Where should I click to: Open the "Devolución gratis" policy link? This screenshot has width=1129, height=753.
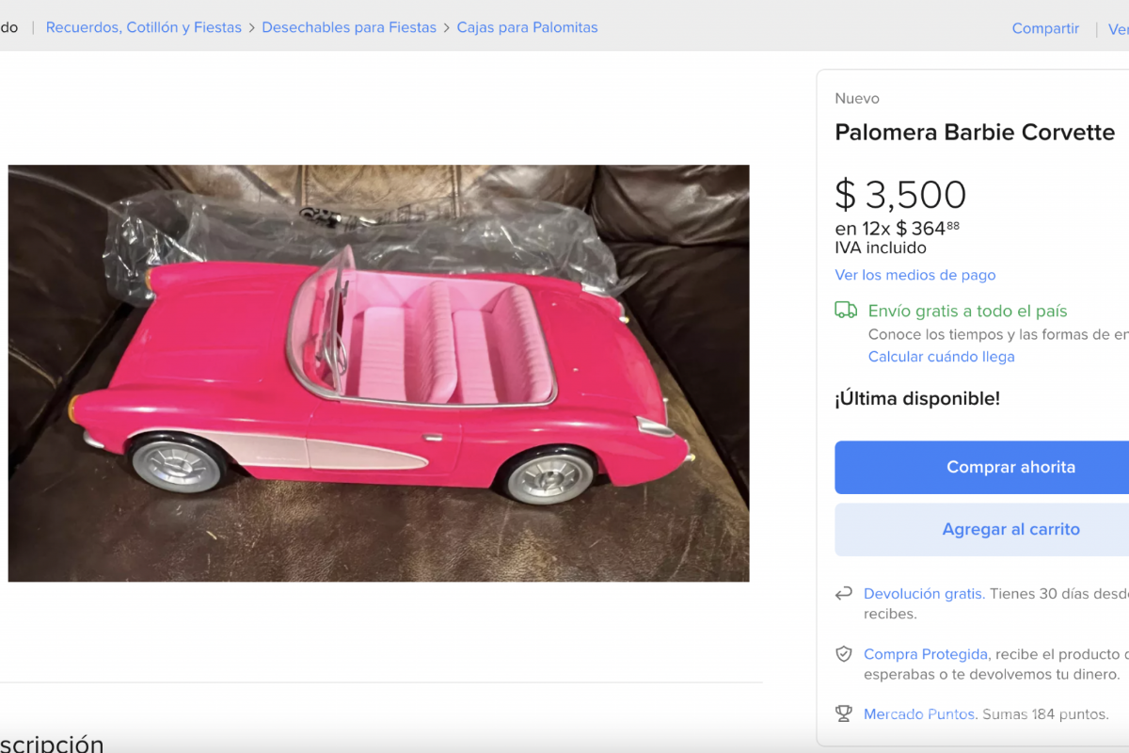923,593
